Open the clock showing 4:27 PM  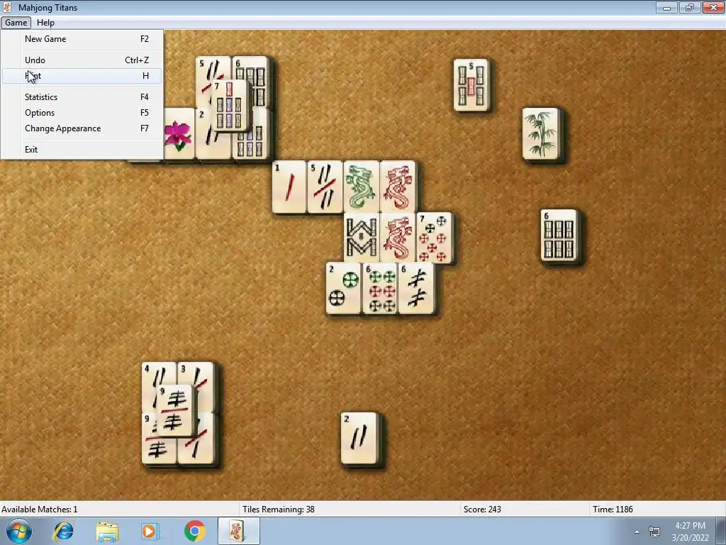pyautogui.click(x=690, y=532)
